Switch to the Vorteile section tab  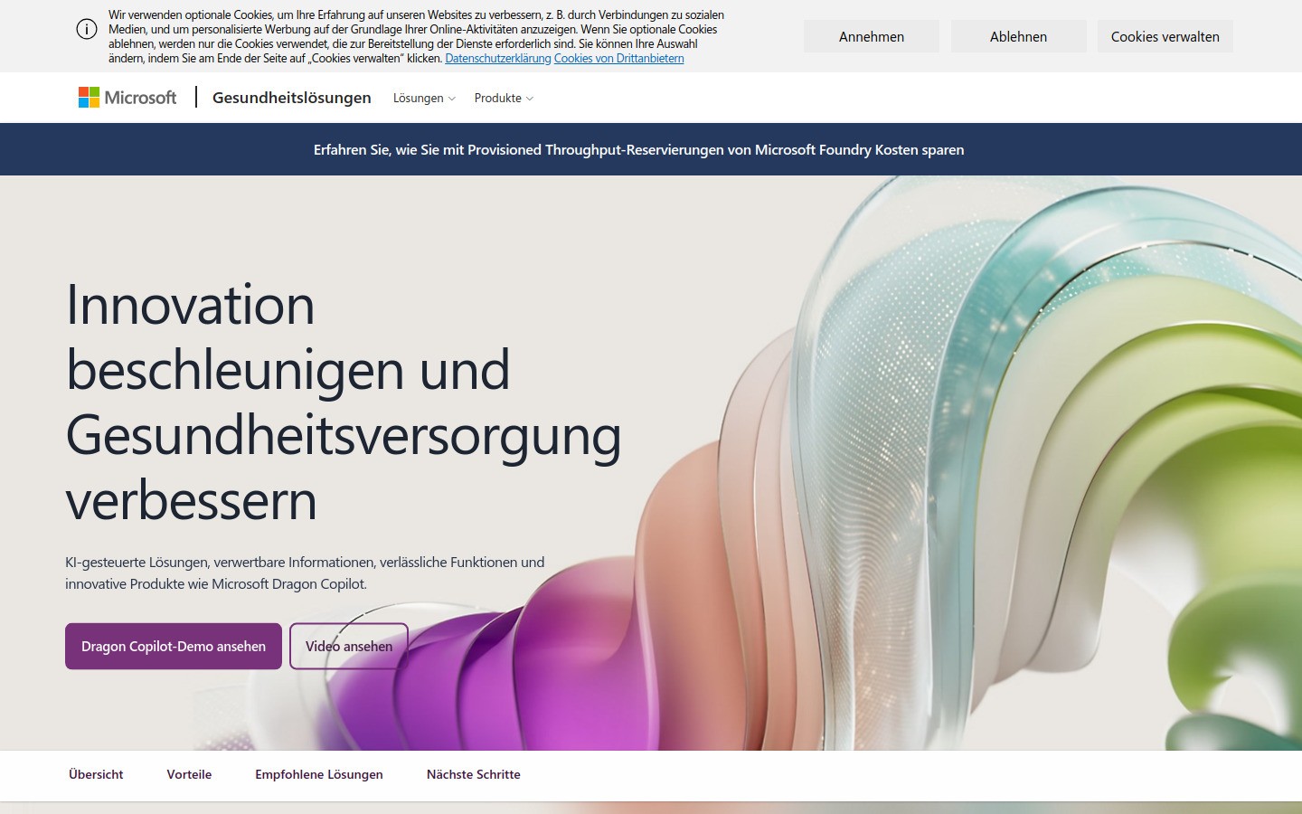click(x=189, y=774)
